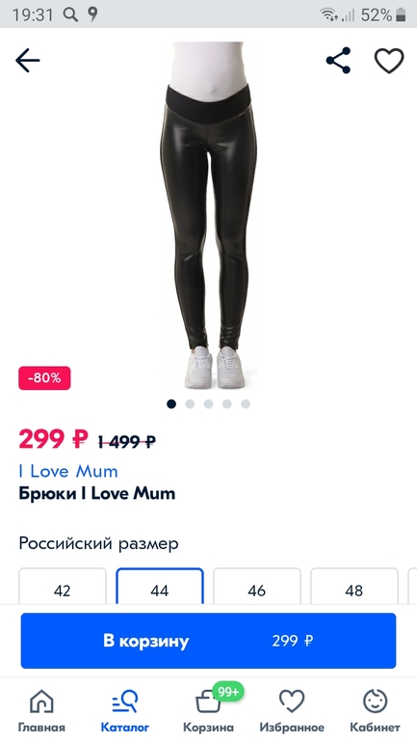Screen dimensions: 417x743
Task: Jump to second image carousel dot
Action: pos(190,403)
